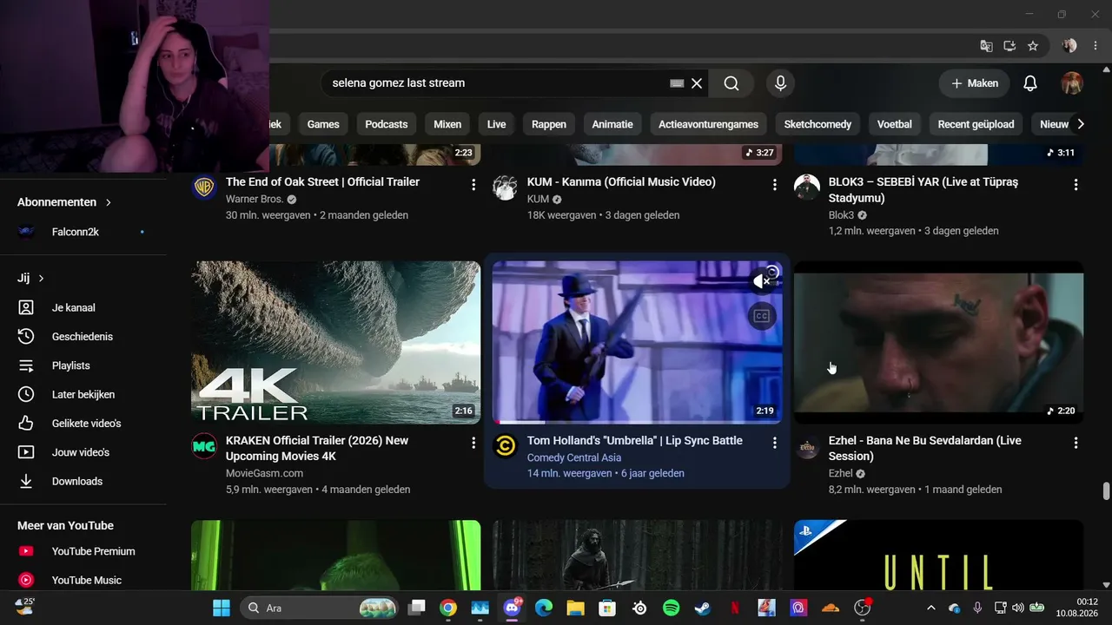
Task: Expand the Jij section
Action: coord(31,279)
